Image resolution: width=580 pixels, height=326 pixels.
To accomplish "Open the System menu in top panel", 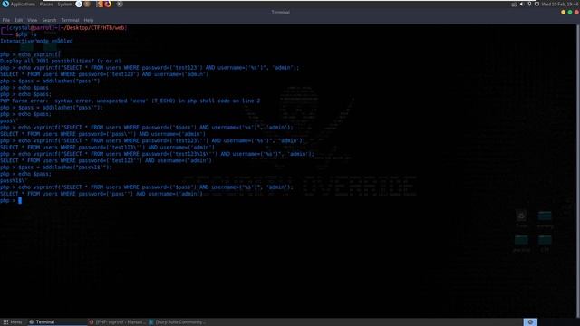I will coord(64,4).
